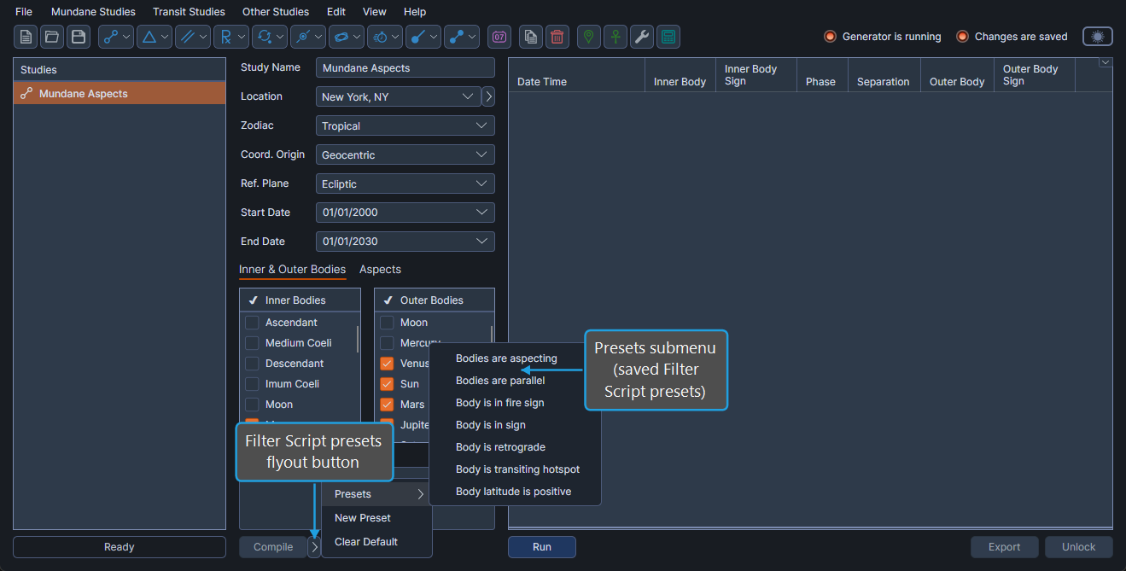Open the Ref. Plane dropdown

[x=405, y=184]
